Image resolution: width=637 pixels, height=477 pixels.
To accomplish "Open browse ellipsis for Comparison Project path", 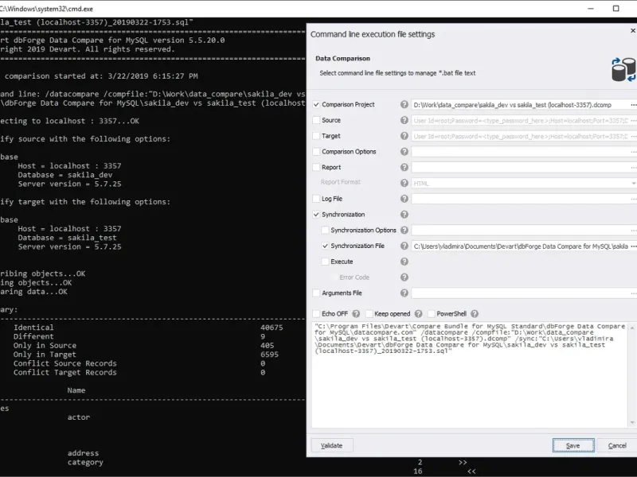I will click(x=633, y=105).
